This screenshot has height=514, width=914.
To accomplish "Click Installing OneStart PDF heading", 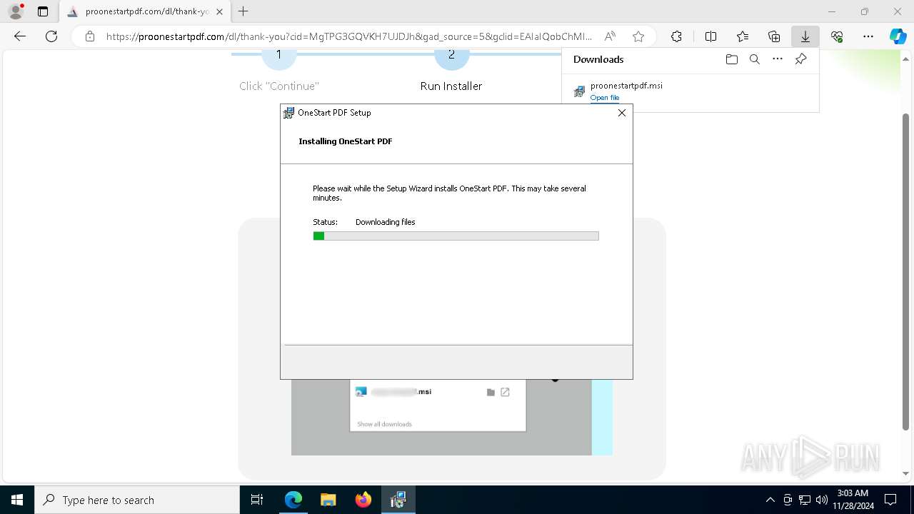I will click(346, 141).
